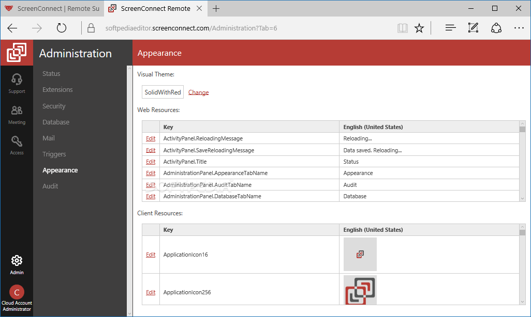Go back with the browser back arrow
531x317 pixels.
click(12, 28)
